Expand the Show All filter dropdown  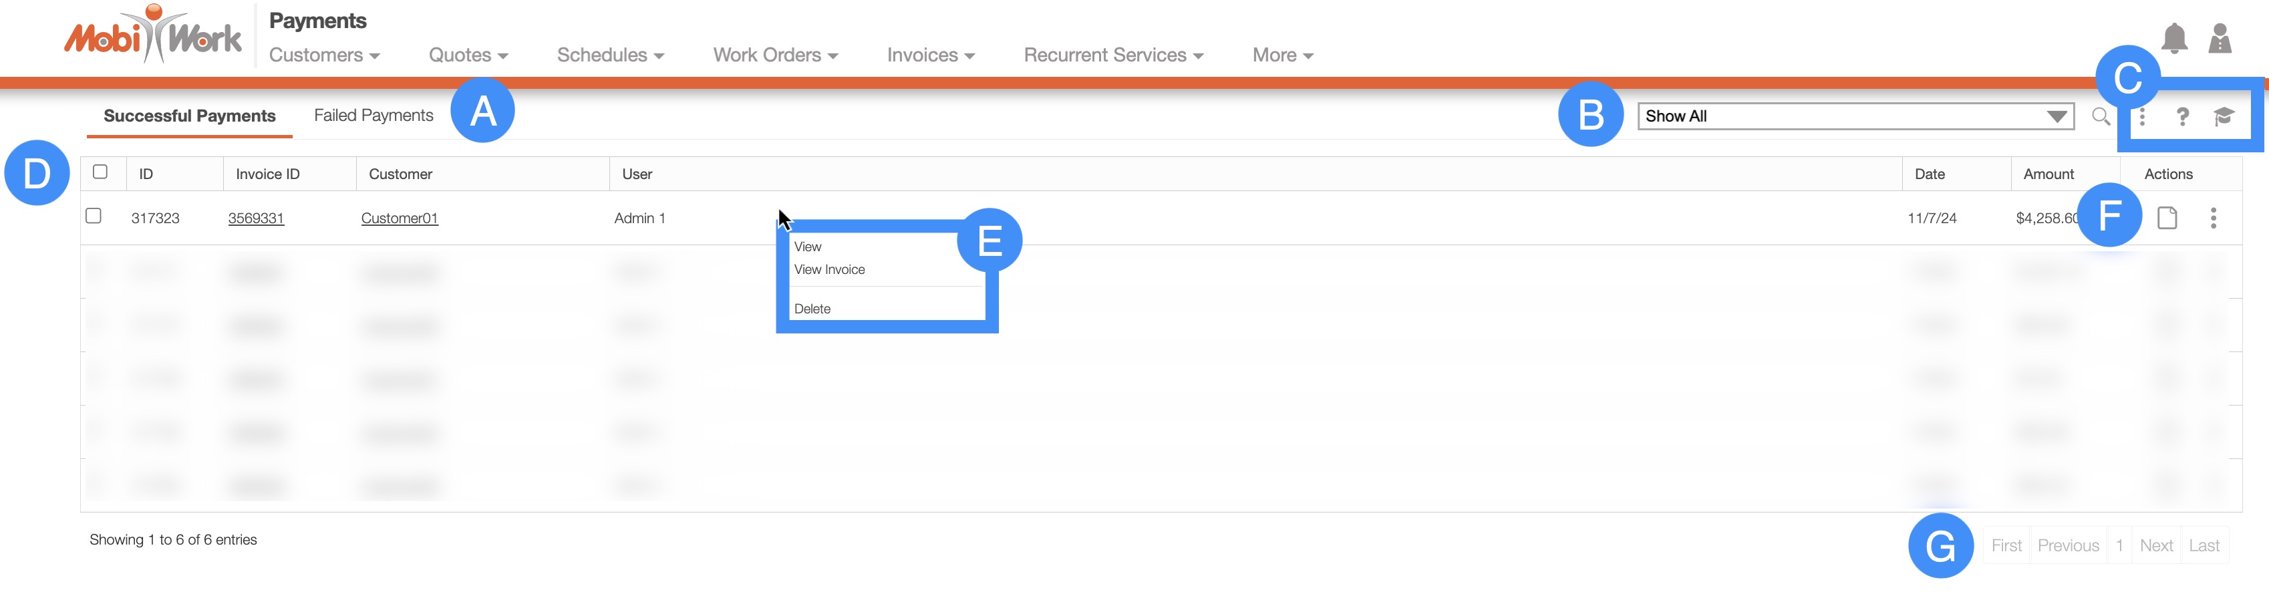[1856, 116]
